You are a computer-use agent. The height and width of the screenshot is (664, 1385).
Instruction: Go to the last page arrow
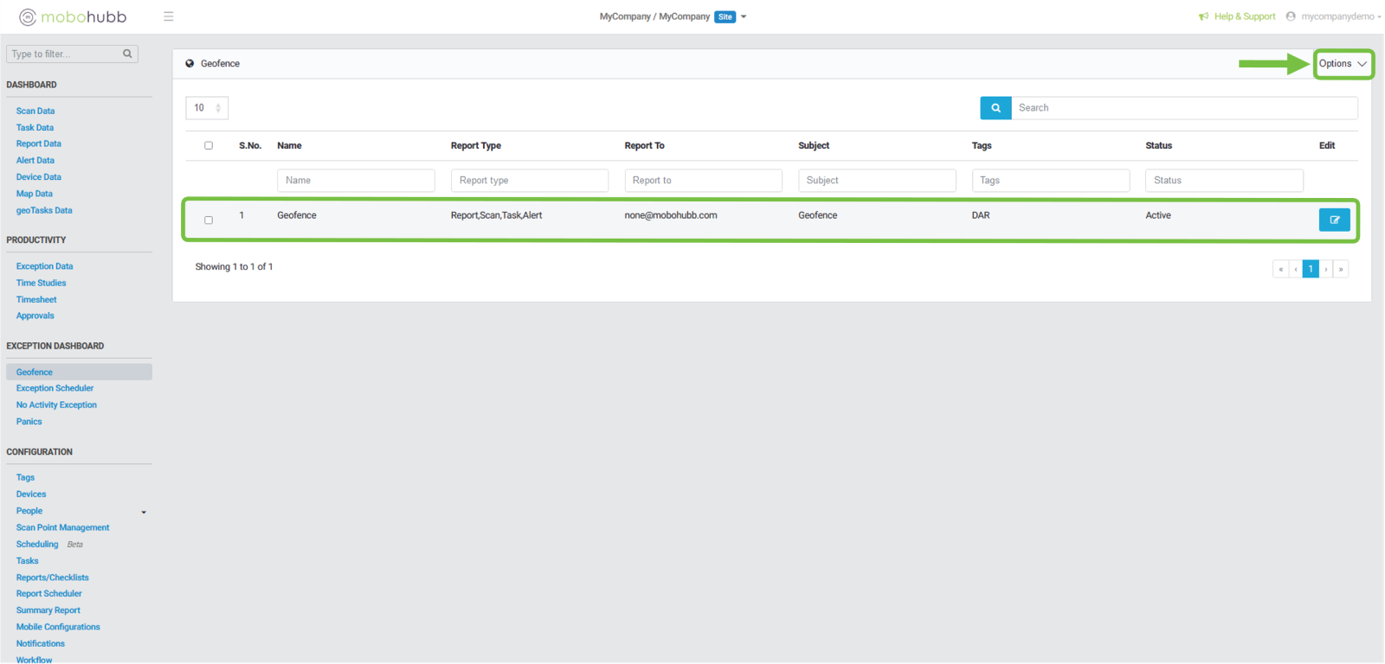tap(1341, 269)
